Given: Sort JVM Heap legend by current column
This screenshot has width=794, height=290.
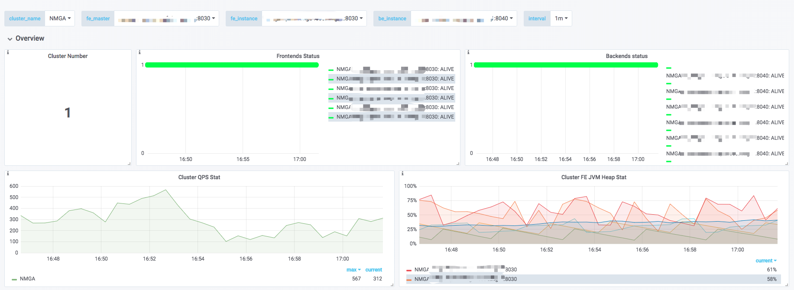Looking at the screenshot, I should 766,261.
